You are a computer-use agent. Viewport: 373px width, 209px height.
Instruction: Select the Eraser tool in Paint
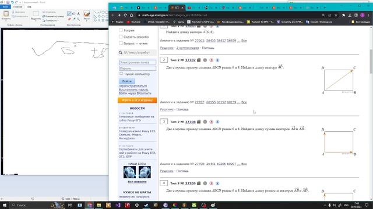(x=69, y=19)
